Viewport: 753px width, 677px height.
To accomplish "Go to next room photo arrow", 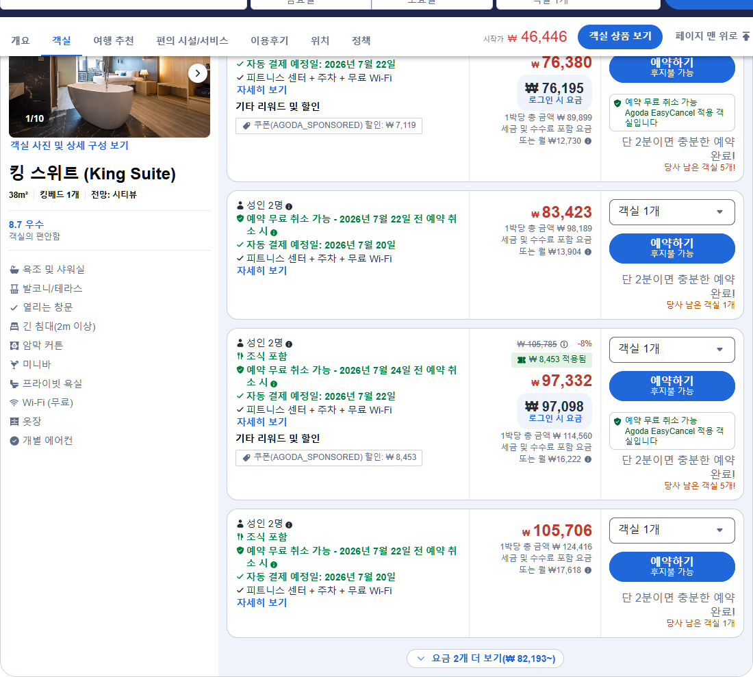I will tap(197, 73).
